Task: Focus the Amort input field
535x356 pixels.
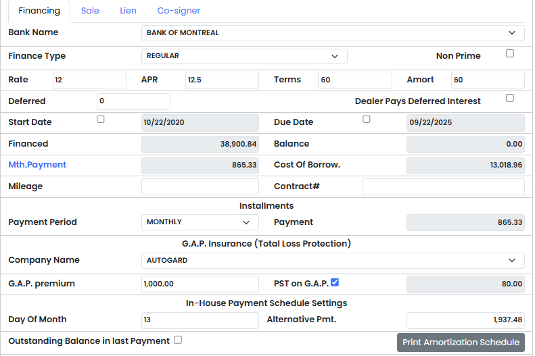Action: coord(488,80)
